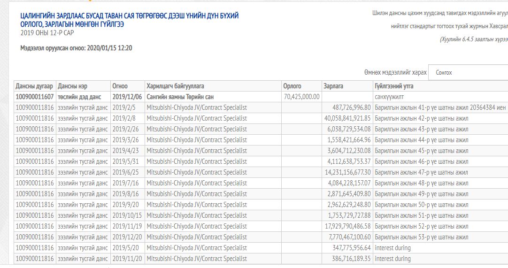Click the Харилцагч байгууллага column header
The width and height of the screenshot is (508, 268).
tap(175, 86)
